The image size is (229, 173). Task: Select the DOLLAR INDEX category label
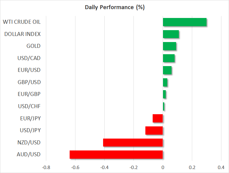click(23, 34)
